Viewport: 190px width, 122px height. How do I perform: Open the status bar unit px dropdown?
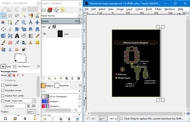point(103,119)
